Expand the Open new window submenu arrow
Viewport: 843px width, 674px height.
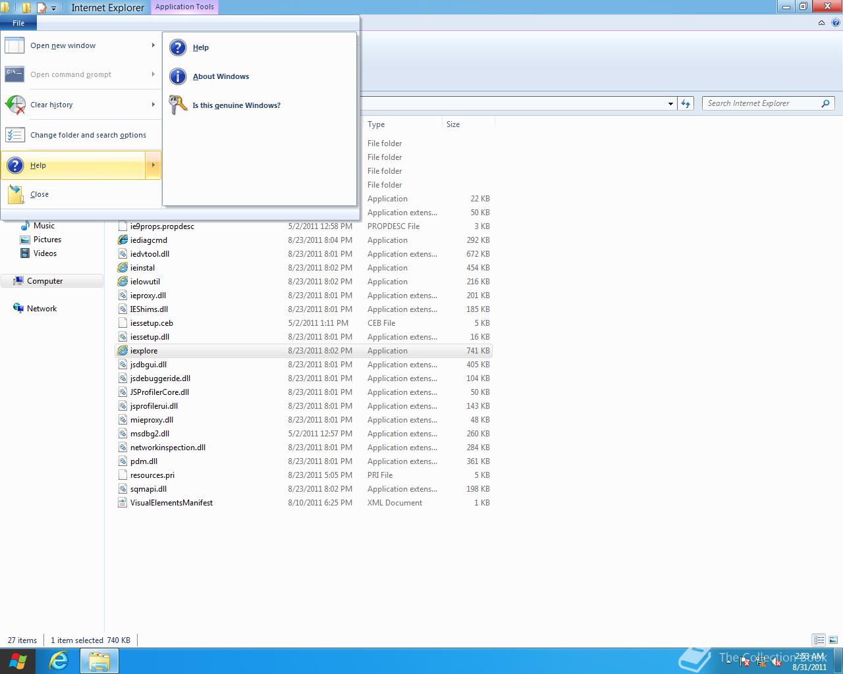pyautogui.click(x=153, y=45)
